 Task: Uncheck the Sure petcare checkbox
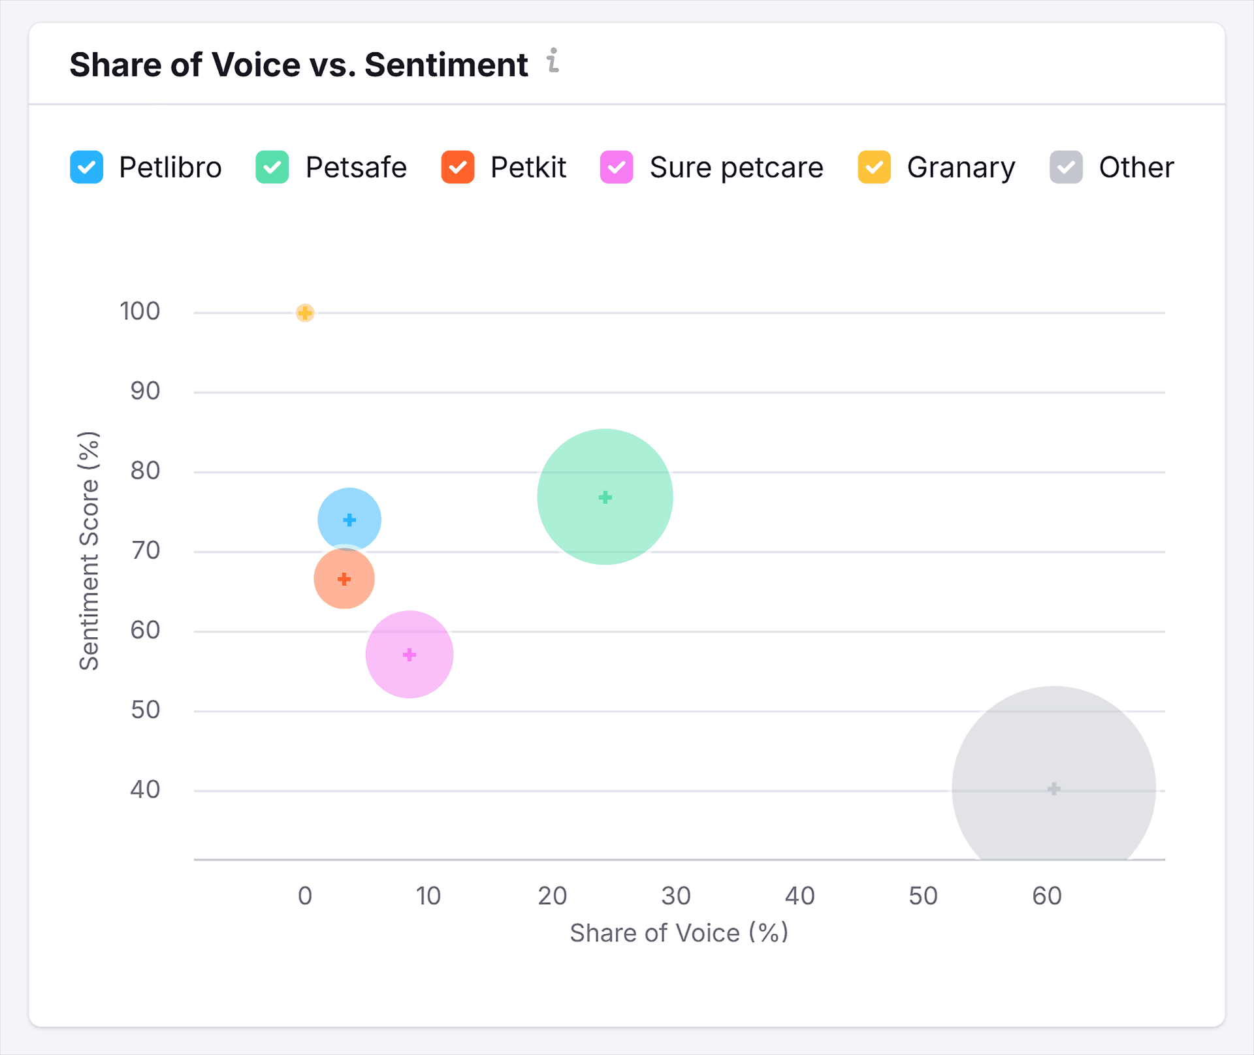[x=616, y=168]
